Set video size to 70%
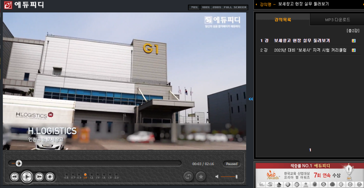364x188 pixels. (x=194, y=7)
